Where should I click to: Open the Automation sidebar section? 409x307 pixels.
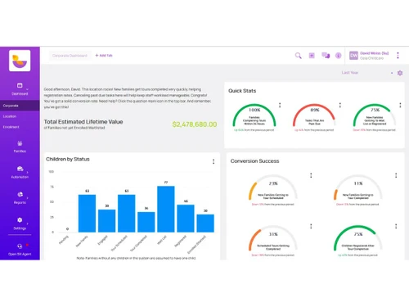[20, 172]
